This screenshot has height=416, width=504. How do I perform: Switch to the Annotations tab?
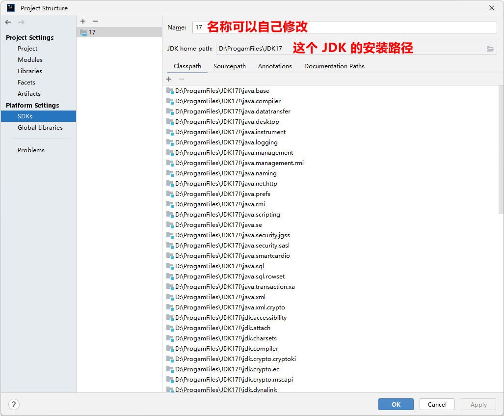pyautogui.click(x=275, y=66)
